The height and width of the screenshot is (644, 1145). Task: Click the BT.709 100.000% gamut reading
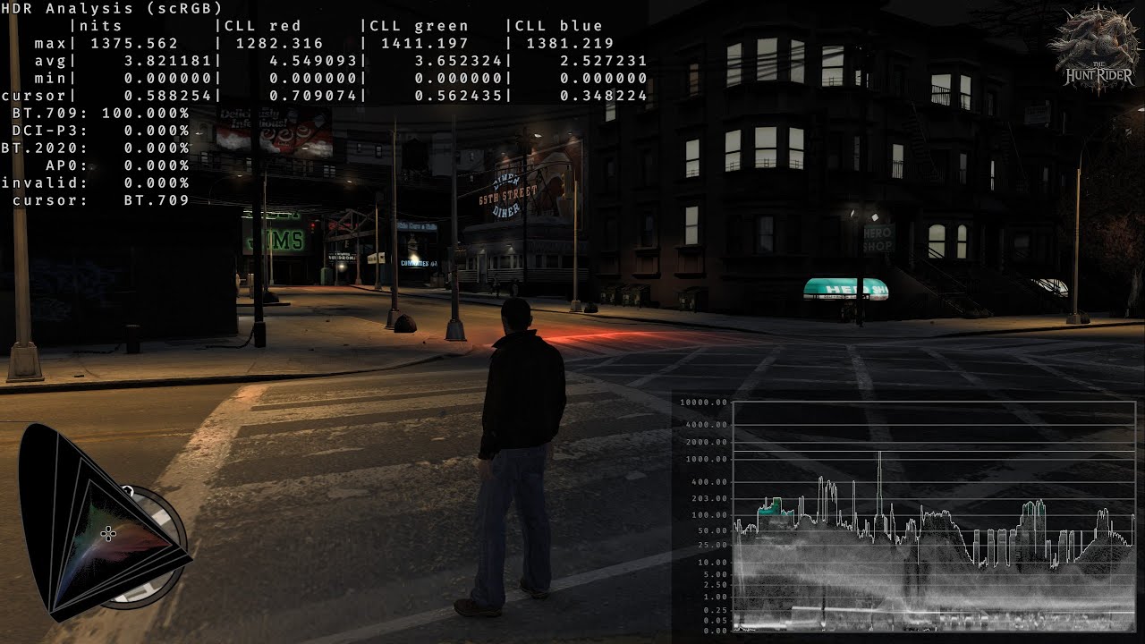[x=100, y=113]
